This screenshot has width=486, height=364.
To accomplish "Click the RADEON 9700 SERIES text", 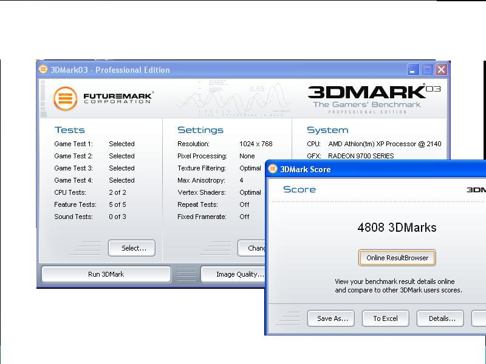I will click(x=361, y=156).
